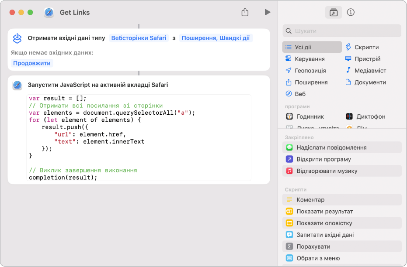Minimize window with yellow button

coord(21,12)
